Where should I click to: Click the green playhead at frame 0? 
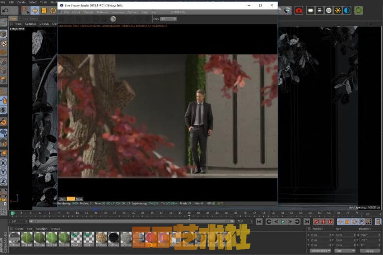pyautogui.click(x=12, y=214)
